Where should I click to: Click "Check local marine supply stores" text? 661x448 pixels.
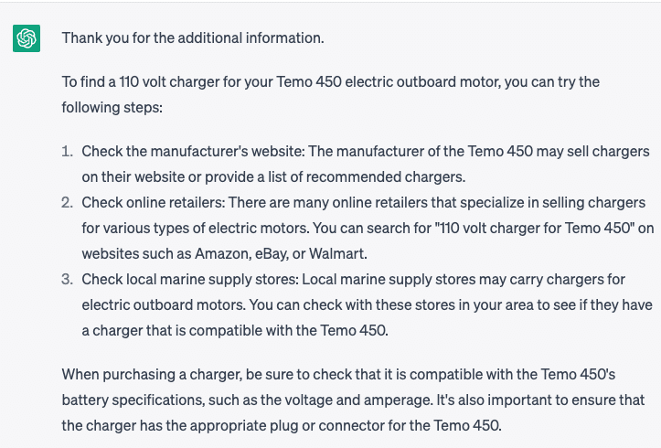(x=190, y=280)
